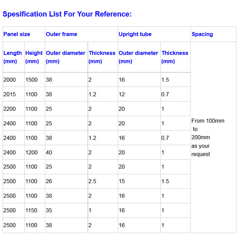Click the outer frame thickness value 2.5
Viewport: 246px width, 238px height.
(92, 181)
